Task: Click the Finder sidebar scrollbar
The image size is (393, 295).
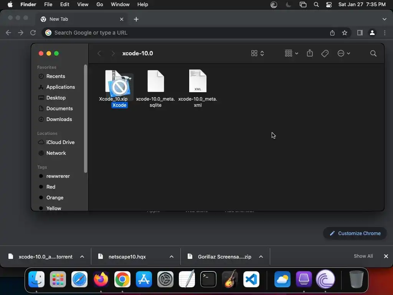Action: coord(86,119)
